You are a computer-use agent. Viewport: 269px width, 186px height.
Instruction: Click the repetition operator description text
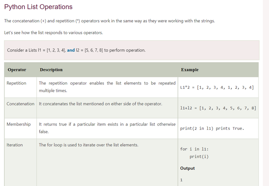pos(107,87)
